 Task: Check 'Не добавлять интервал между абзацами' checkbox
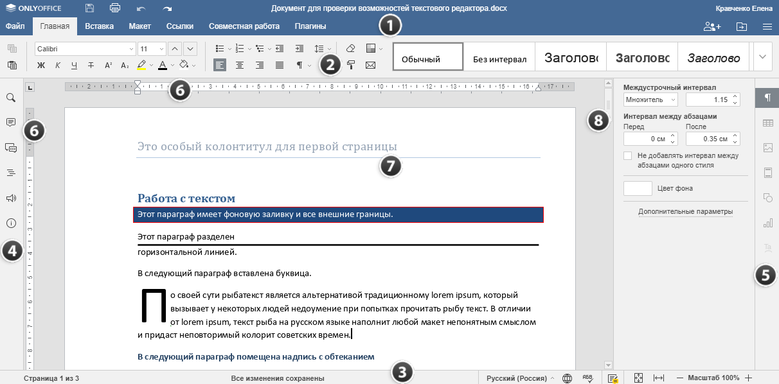(628, 155)
